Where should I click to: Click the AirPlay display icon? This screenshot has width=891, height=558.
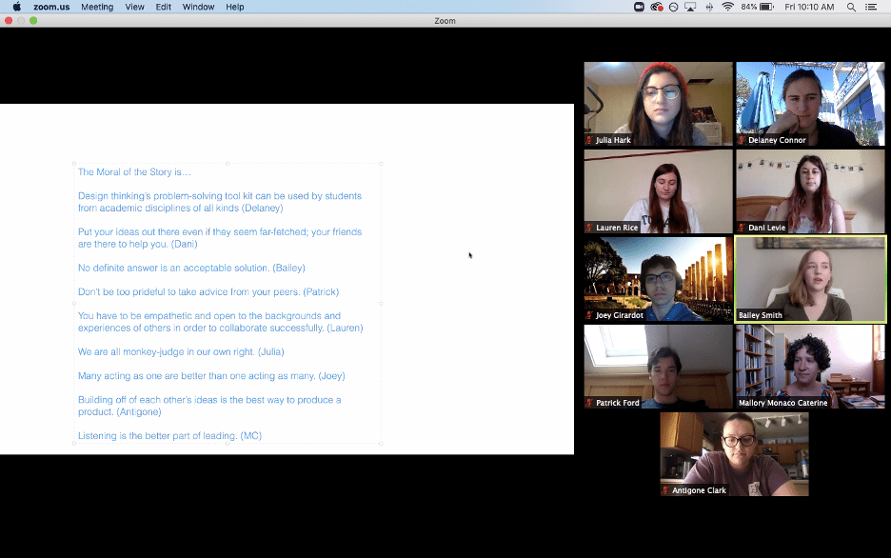(x=690, y=7)
